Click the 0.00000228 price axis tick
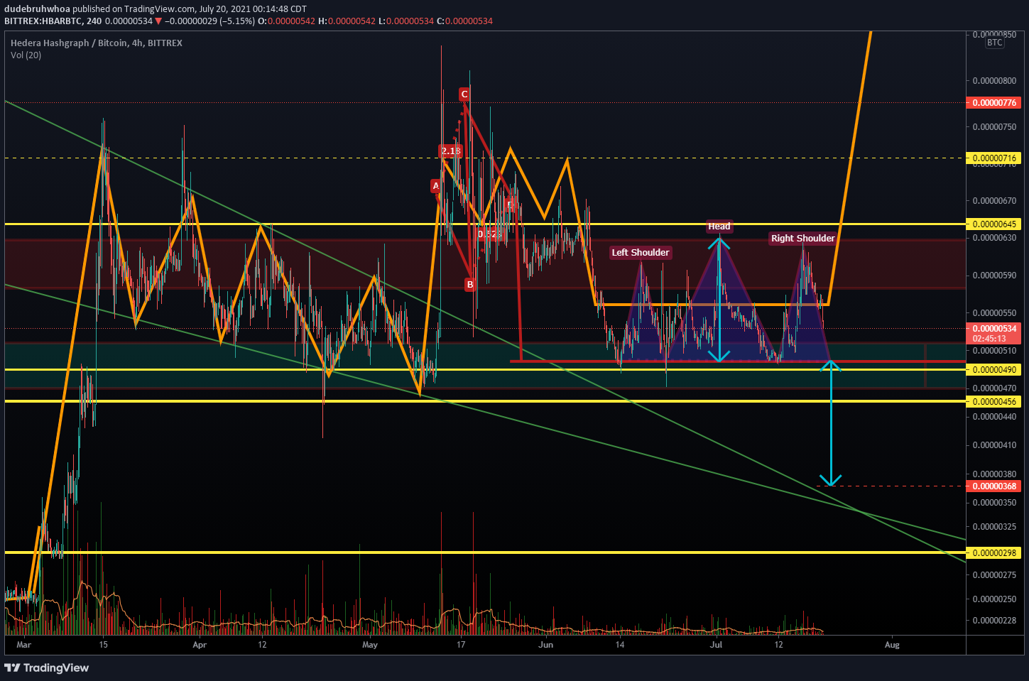Image resolution: width=1029 pixels, height=681 pixels. coord(994,621)
